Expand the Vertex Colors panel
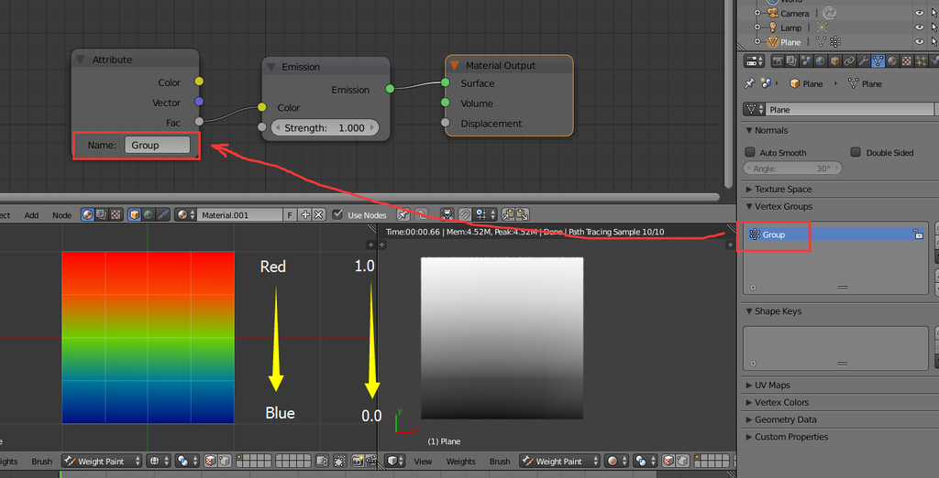This screenshot has width=939, height=478. point(749,403)
